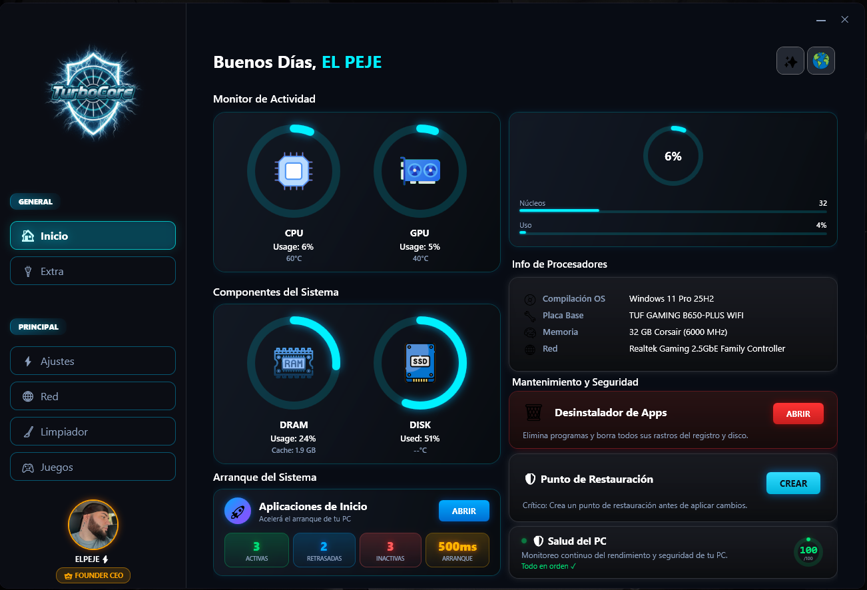Click the 6% circular usage gauge

coord(673,156)
